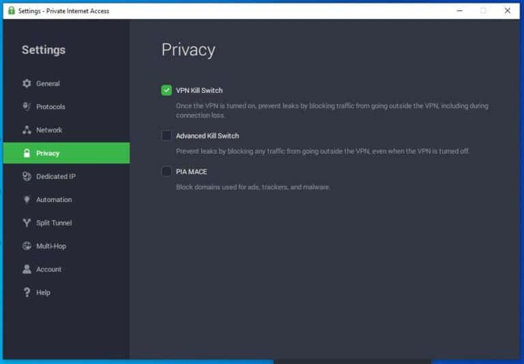Click the General gear icon
Viewport: 524px width, 364px height.
[27, 83]
